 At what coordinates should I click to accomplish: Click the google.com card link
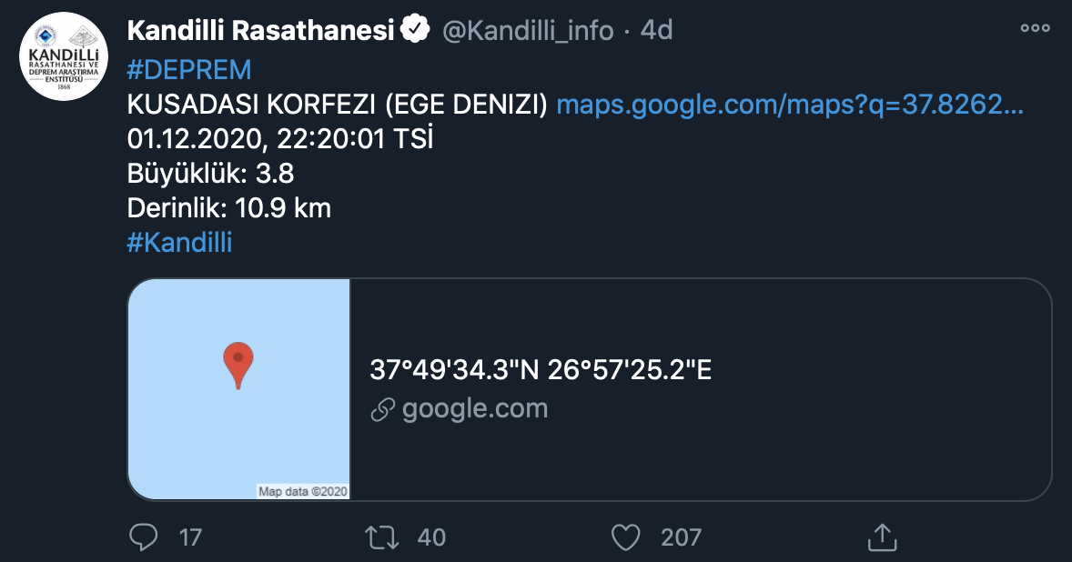476,408
